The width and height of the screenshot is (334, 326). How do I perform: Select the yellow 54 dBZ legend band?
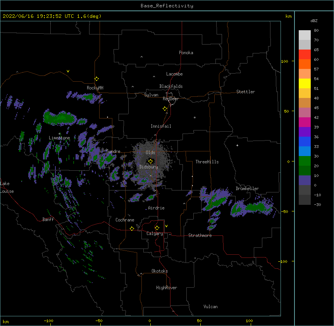coord(305,83)
